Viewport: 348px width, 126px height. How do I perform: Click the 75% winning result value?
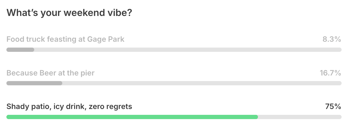333,107
